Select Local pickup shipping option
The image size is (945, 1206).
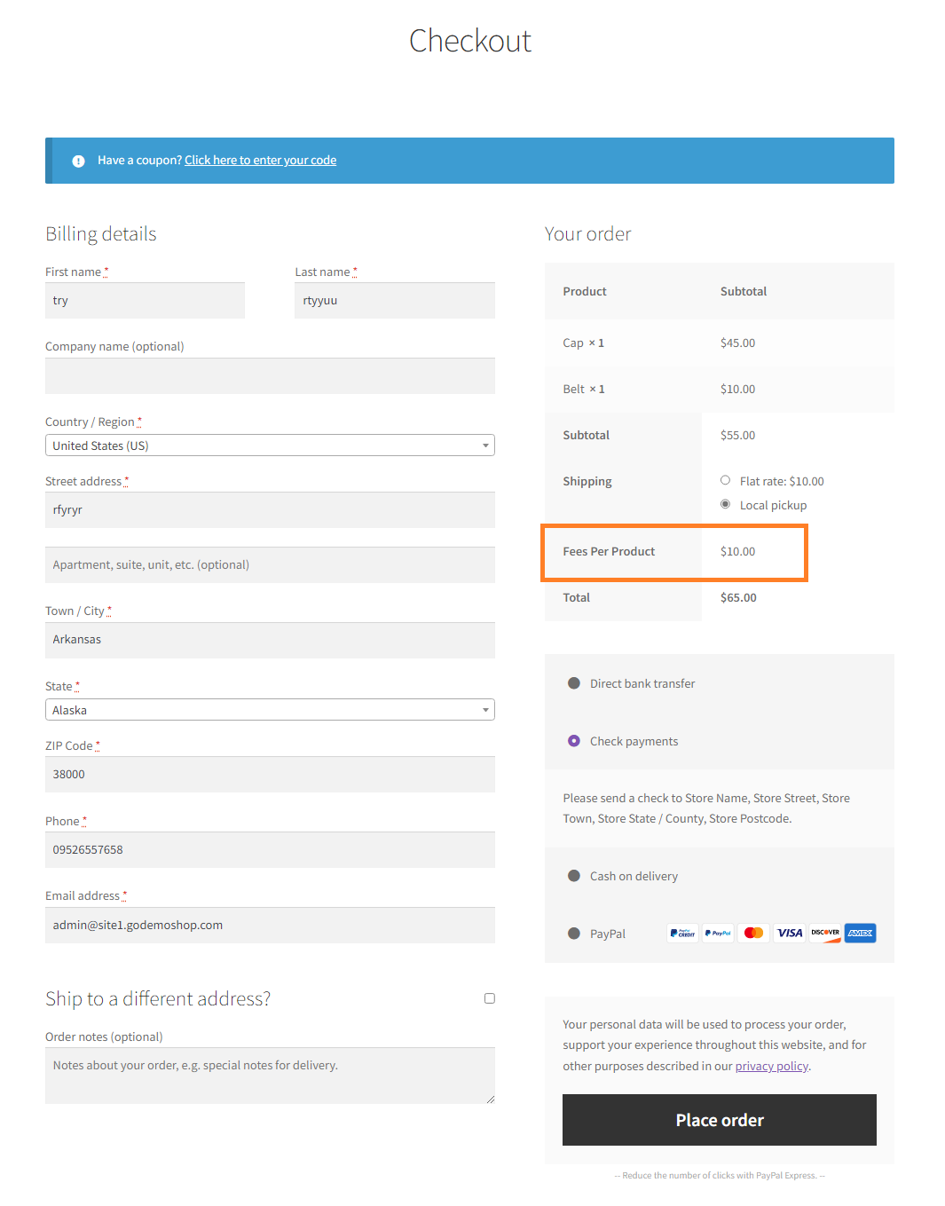725,504
